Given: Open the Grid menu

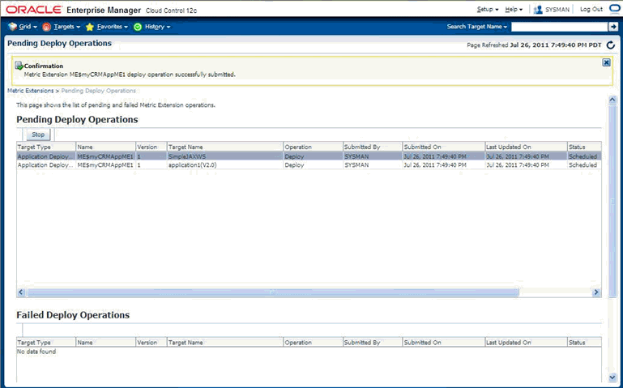Looking at the screenshot, I should point(28,27).
